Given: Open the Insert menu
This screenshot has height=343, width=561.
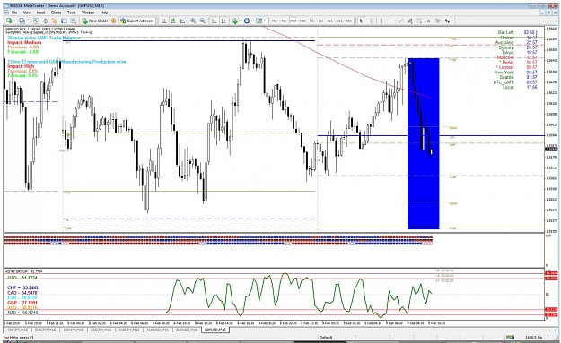Looking at the screenshot, I should (x=40, y=13).
